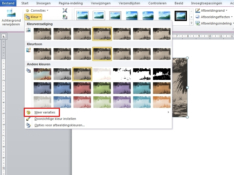Apply the washout recolor option
234x175 pixels.
click(x=102, y=74)
